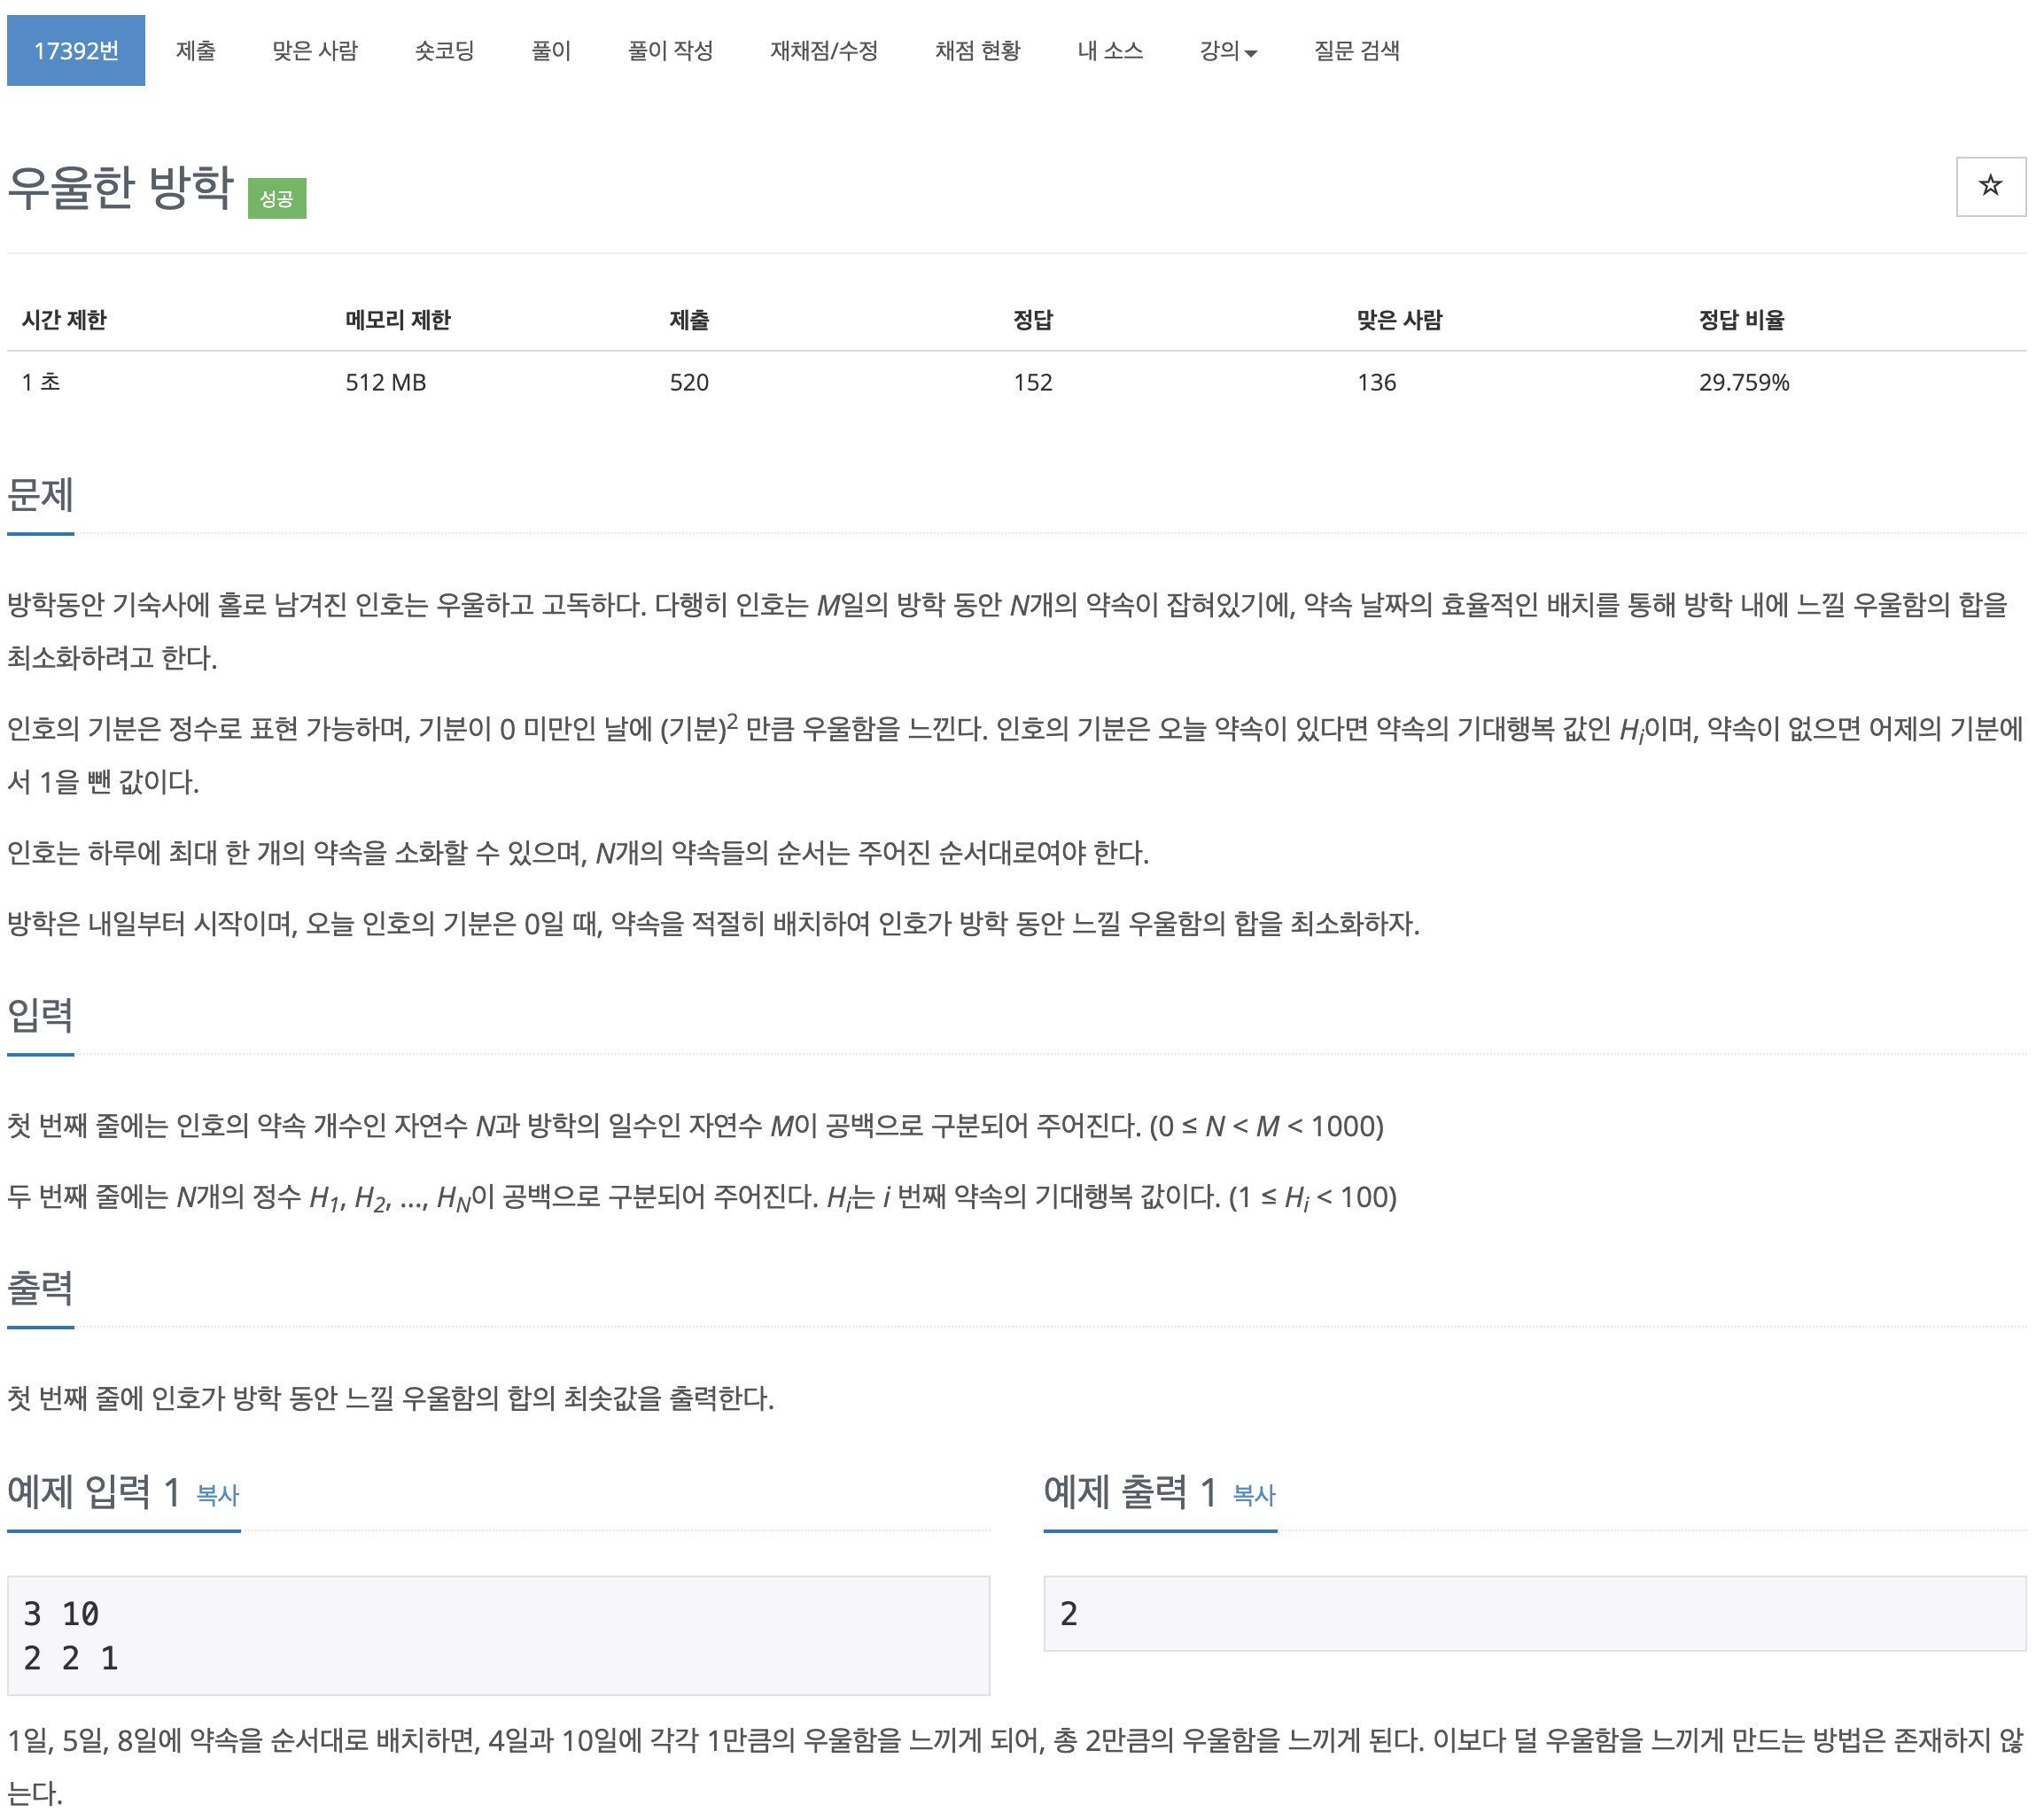Open the 강의 dropdown menu
Image resolution: width=2044 pixels, height=1820 pixels.
1228,51
